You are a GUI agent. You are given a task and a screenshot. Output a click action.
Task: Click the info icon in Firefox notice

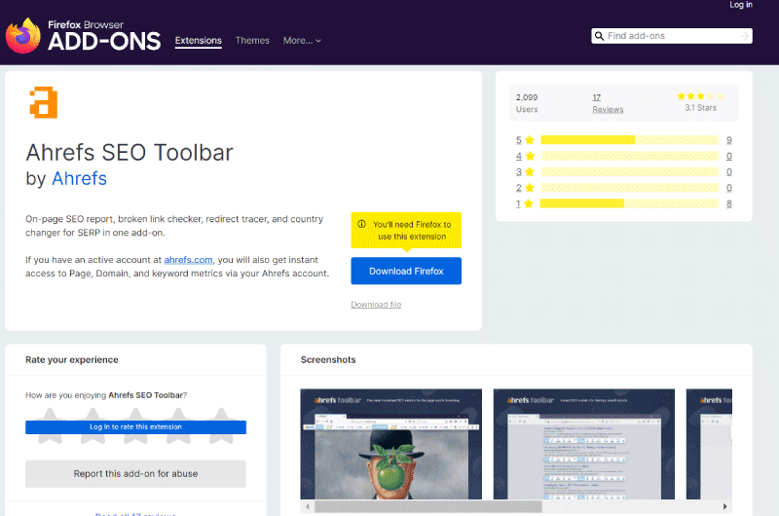[x=361, y=224]
